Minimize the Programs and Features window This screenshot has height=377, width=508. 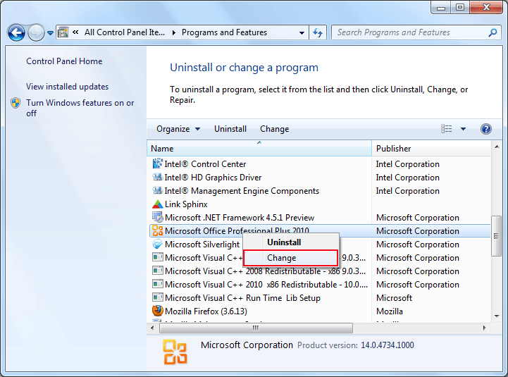[x=441, y=7]
